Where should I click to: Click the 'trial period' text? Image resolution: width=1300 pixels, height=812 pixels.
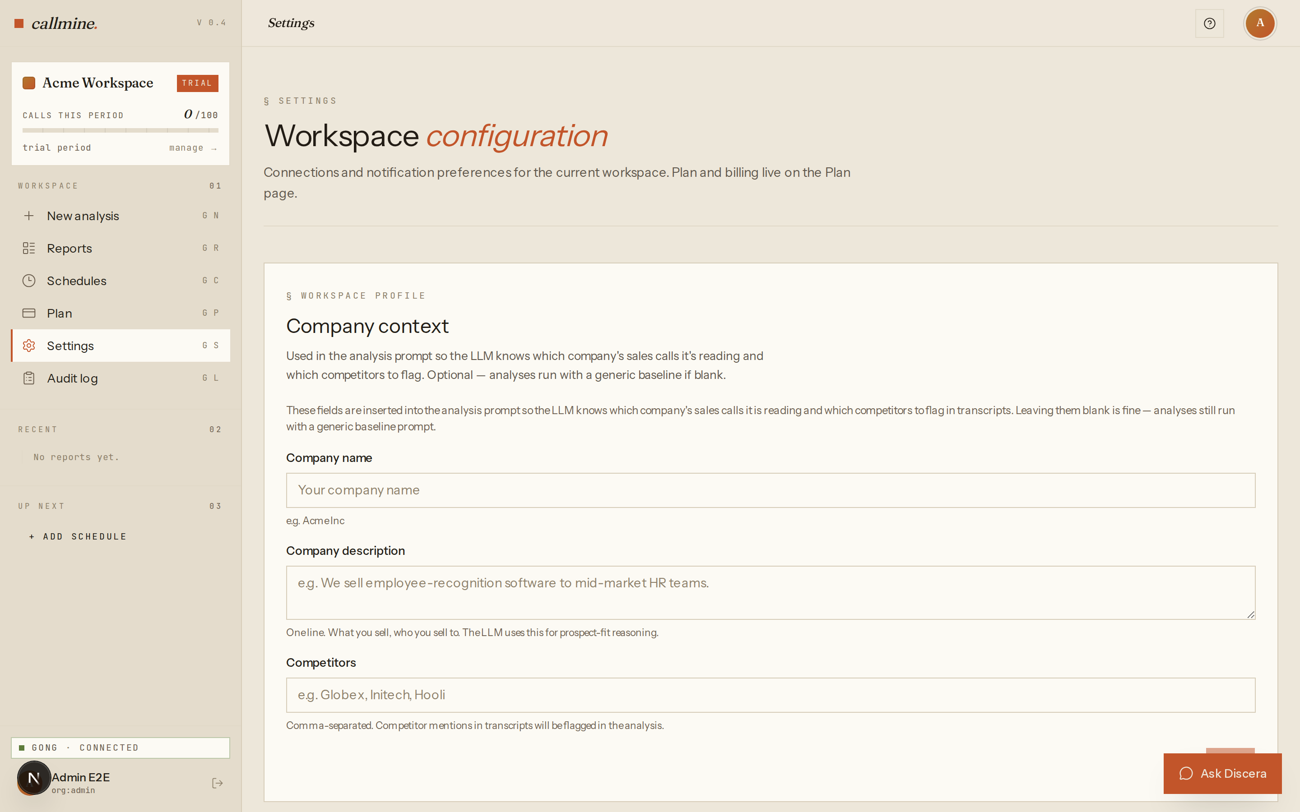point(56,148)
